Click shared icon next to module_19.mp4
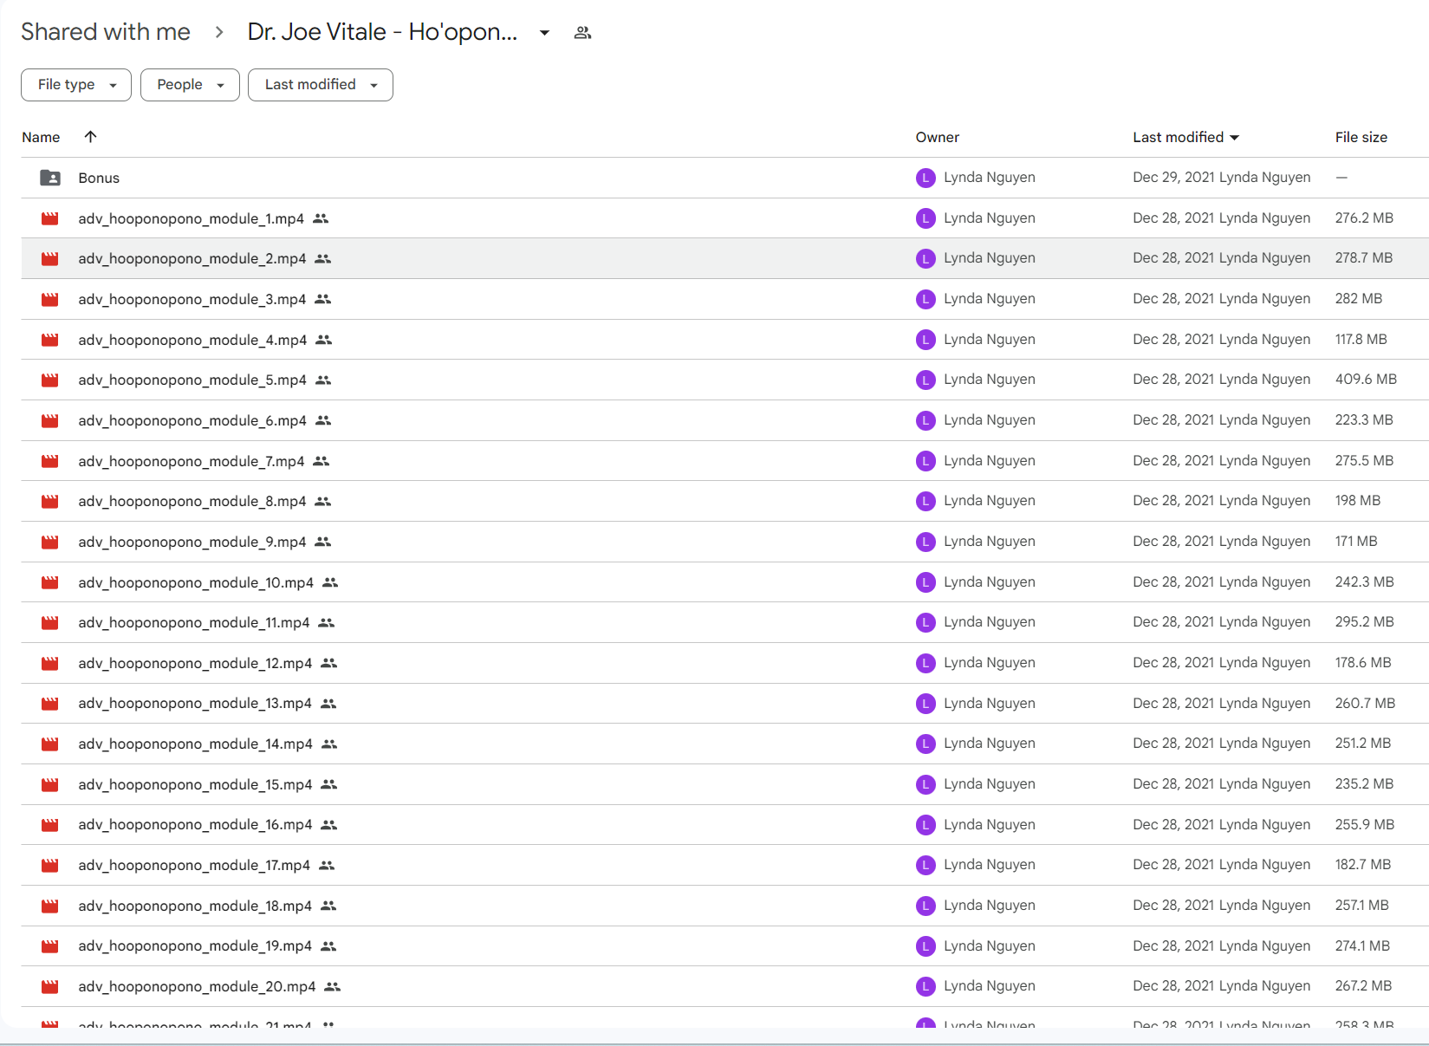 (328, 945)
